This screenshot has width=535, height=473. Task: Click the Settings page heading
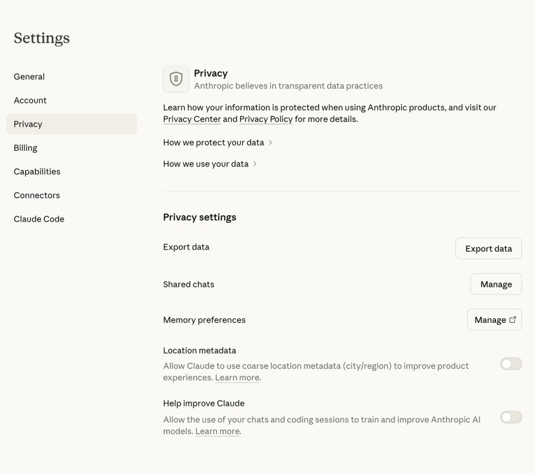point(42,38)
